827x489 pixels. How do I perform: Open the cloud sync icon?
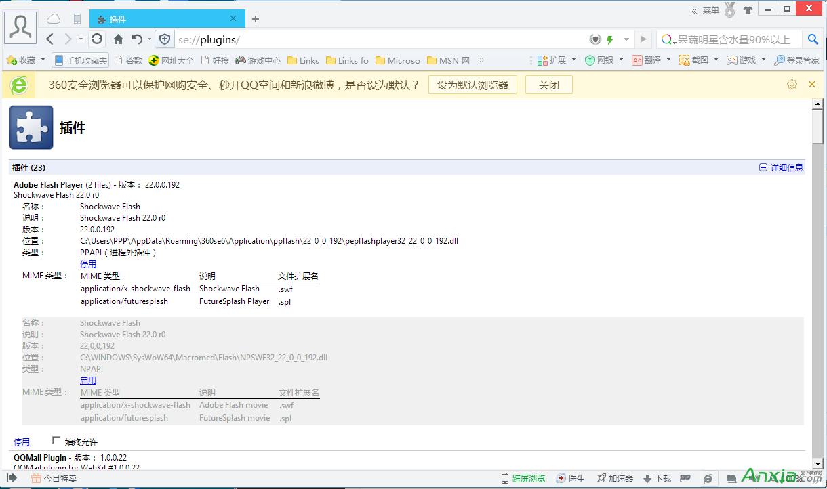[54, 19]
